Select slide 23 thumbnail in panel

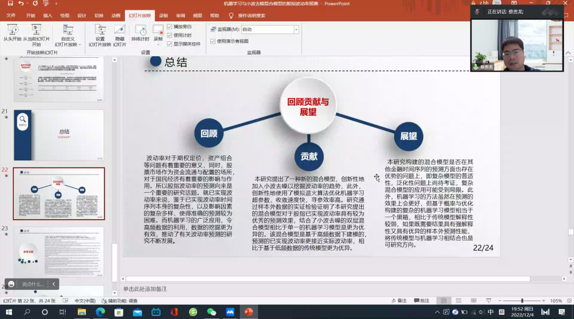coord(59,252)
